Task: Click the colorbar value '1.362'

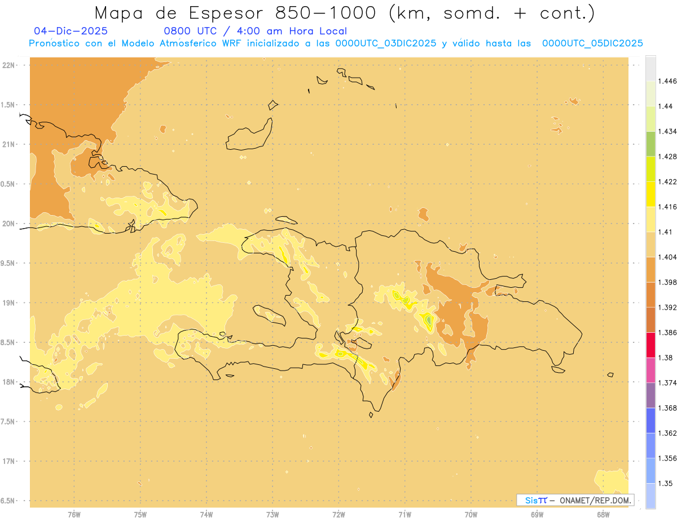Action: 669,433
